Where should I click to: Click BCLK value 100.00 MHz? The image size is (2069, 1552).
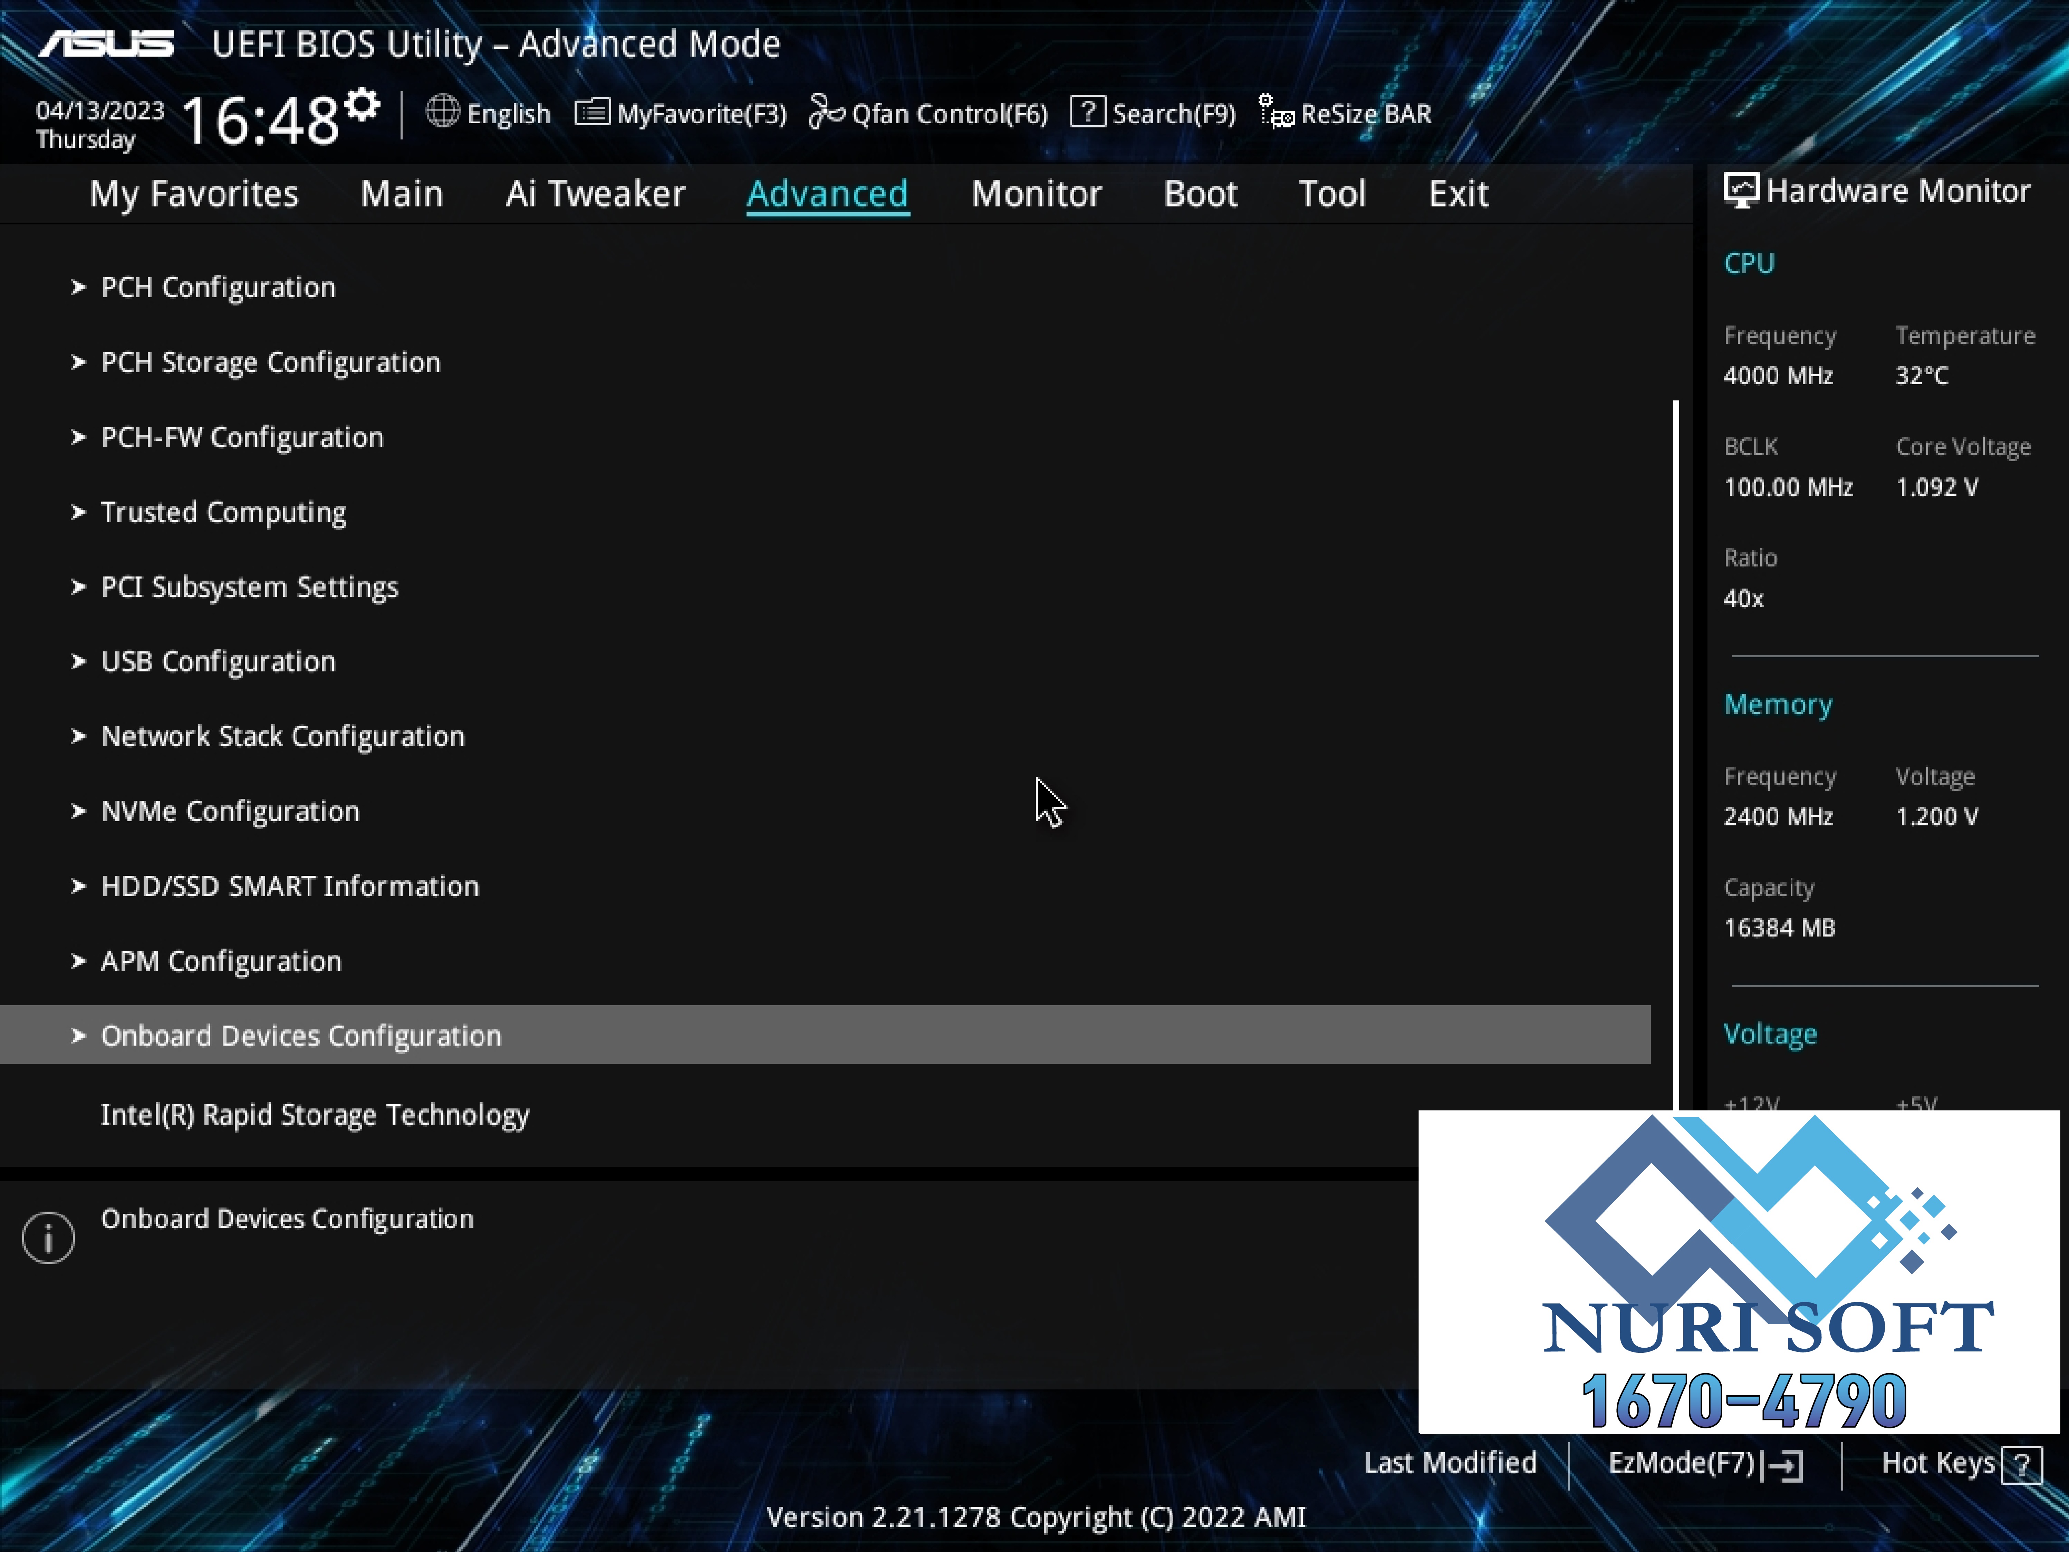1788,487
